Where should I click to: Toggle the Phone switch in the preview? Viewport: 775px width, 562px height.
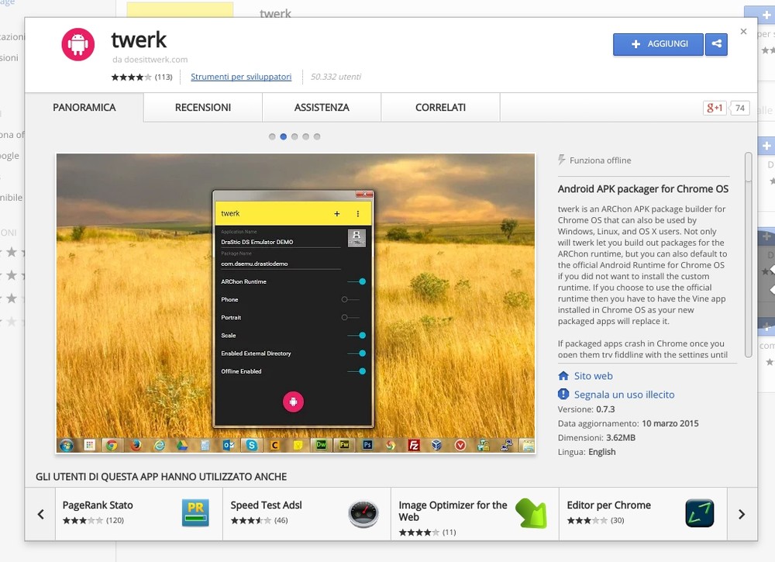tap(350, 299)
